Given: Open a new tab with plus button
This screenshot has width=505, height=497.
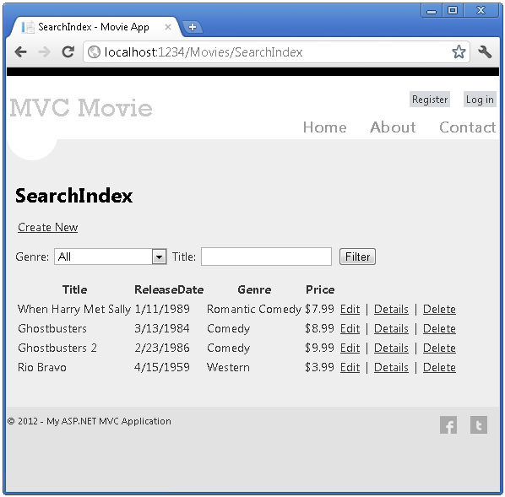Looking at the screenshot, I should tap(193, 27).
